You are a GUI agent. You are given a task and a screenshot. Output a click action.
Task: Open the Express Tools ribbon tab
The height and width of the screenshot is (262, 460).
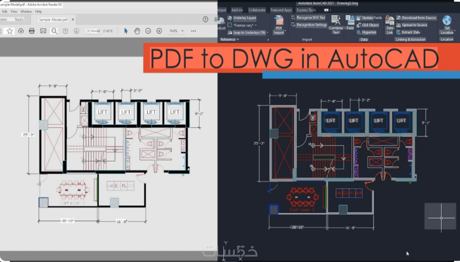click(x=306, y=10)
